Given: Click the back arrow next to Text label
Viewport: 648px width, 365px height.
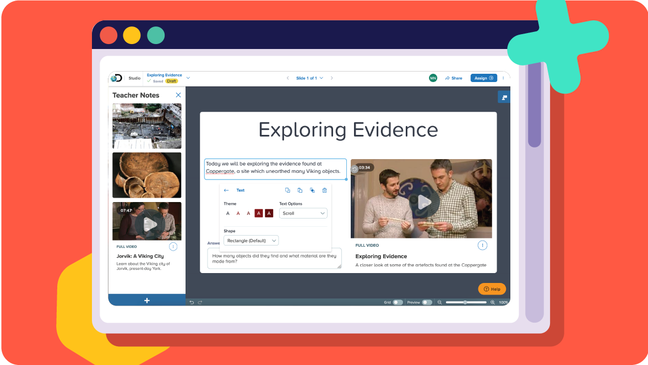Looking at the screenshot, I should coord(226,190).
